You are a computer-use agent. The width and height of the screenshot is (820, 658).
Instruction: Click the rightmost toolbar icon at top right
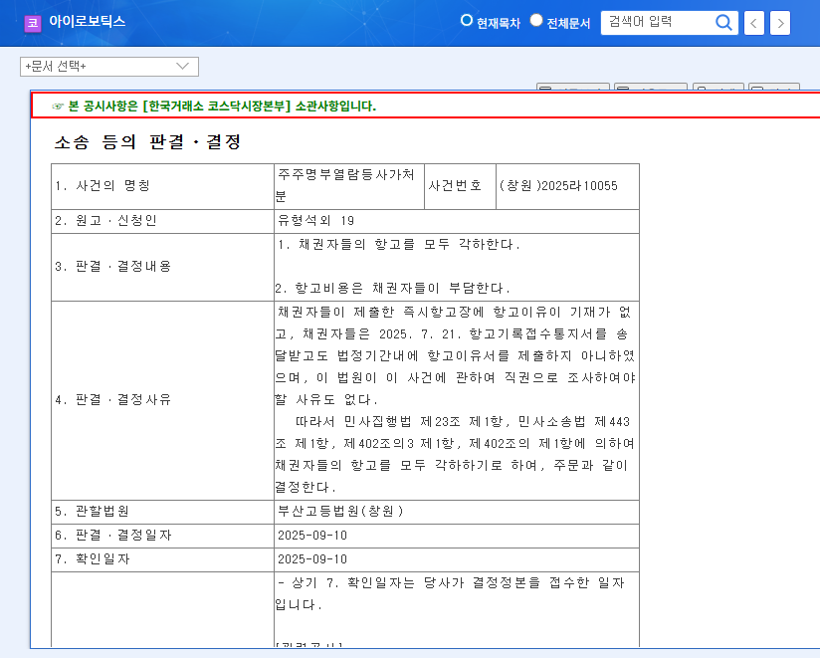(771, 90)
